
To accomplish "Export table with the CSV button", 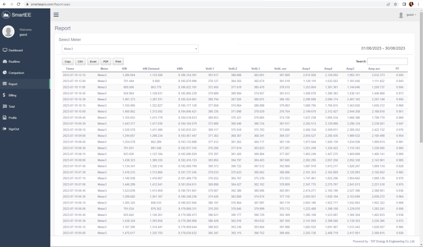I will tap(81, 61).
